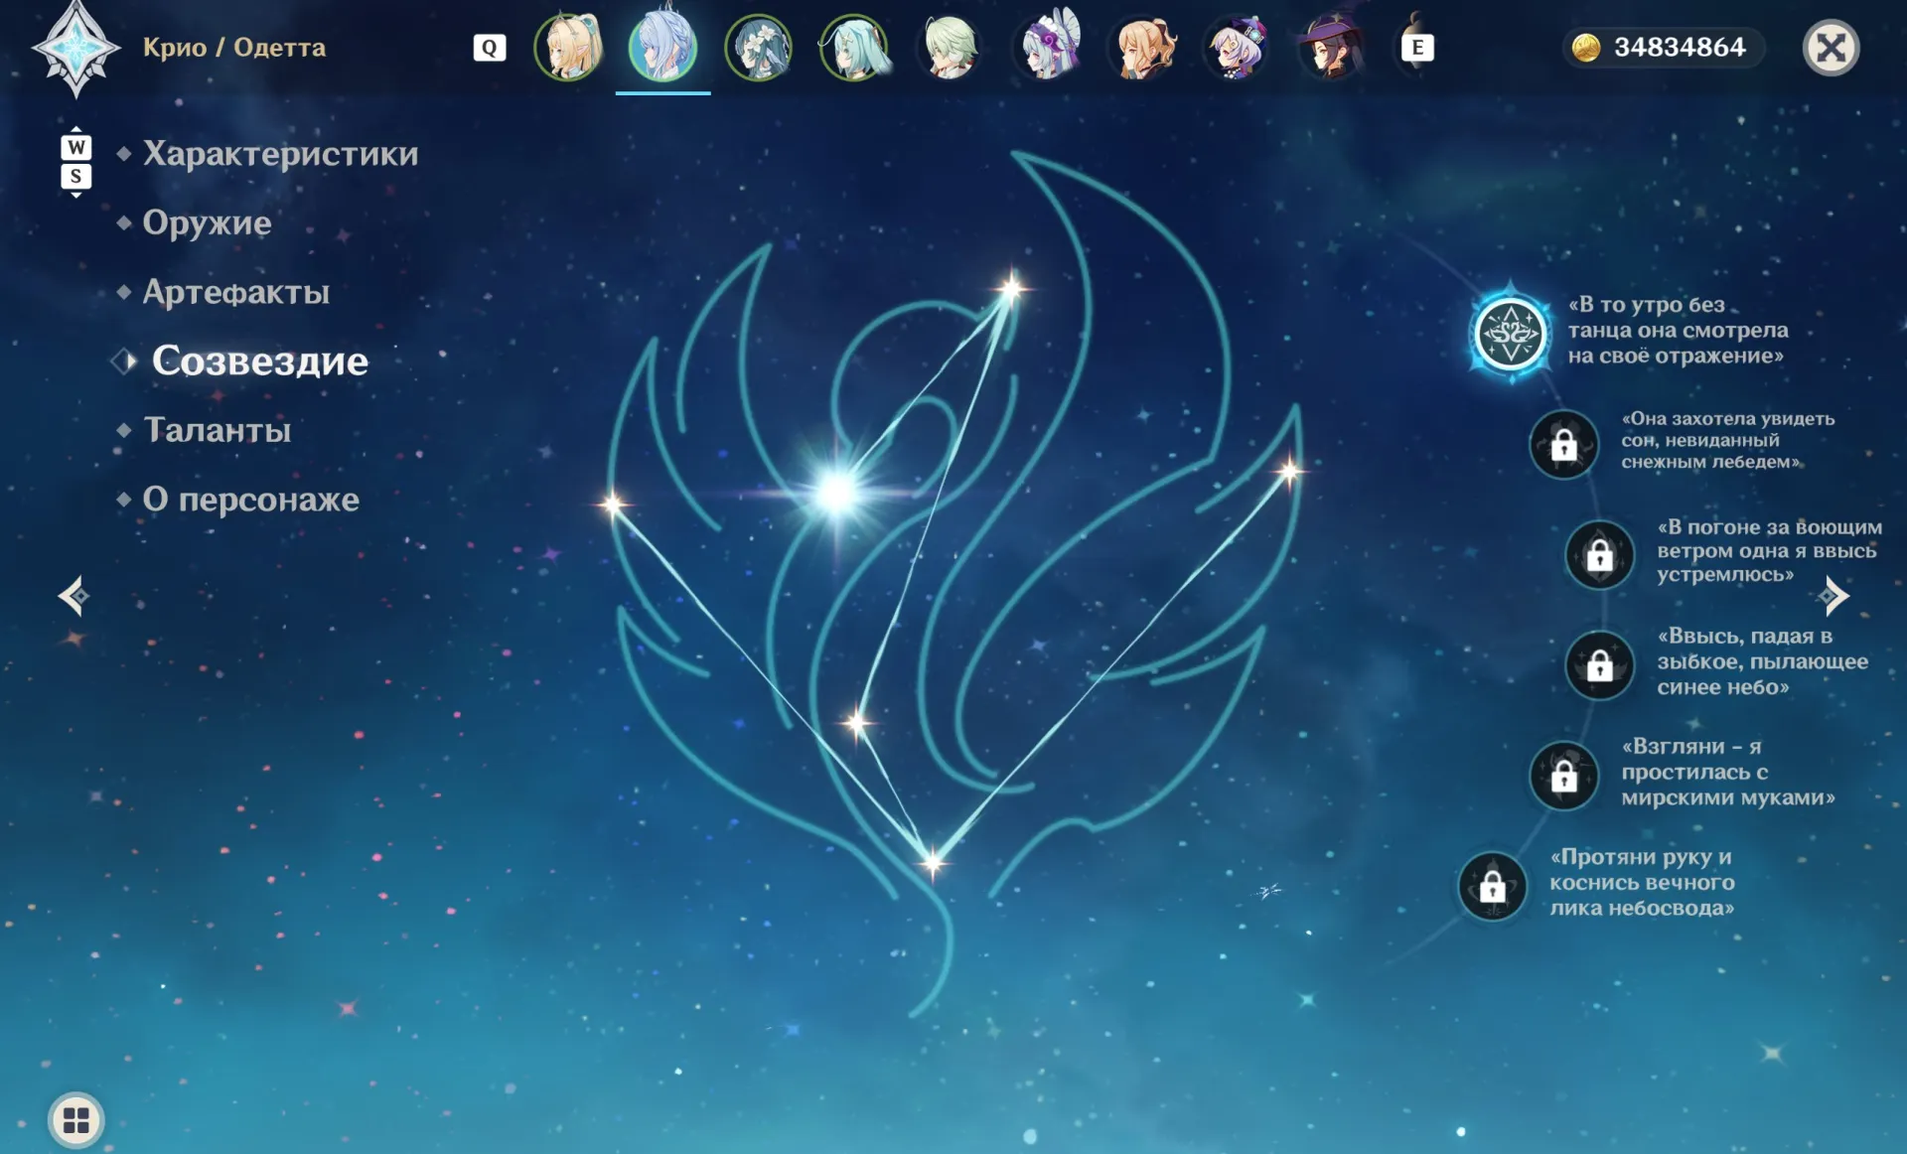The height and width of the screenshot is (1154, 1907).
Task: Click the S key menu-down indicator
Action: point(76,177)
